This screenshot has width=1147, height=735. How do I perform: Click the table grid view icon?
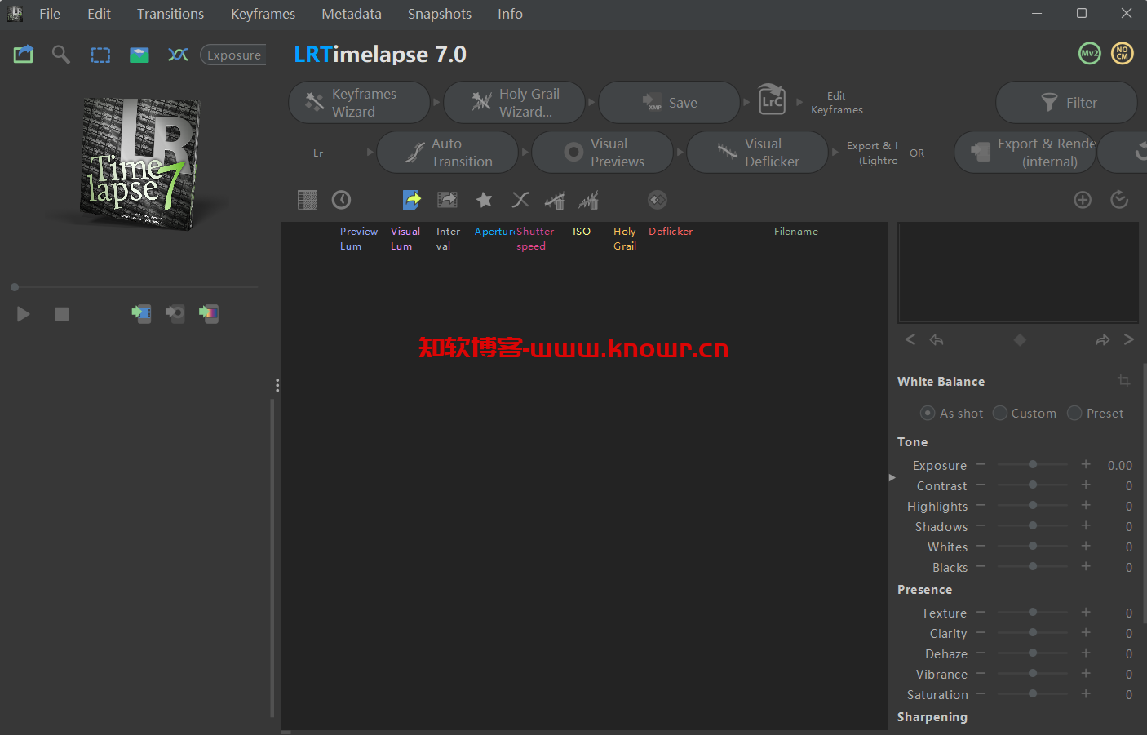308,200
